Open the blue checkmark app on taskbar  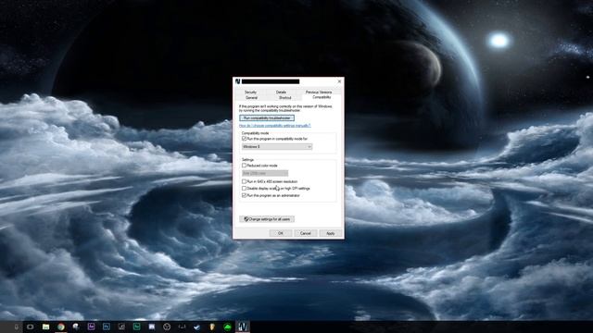point(197,327)
